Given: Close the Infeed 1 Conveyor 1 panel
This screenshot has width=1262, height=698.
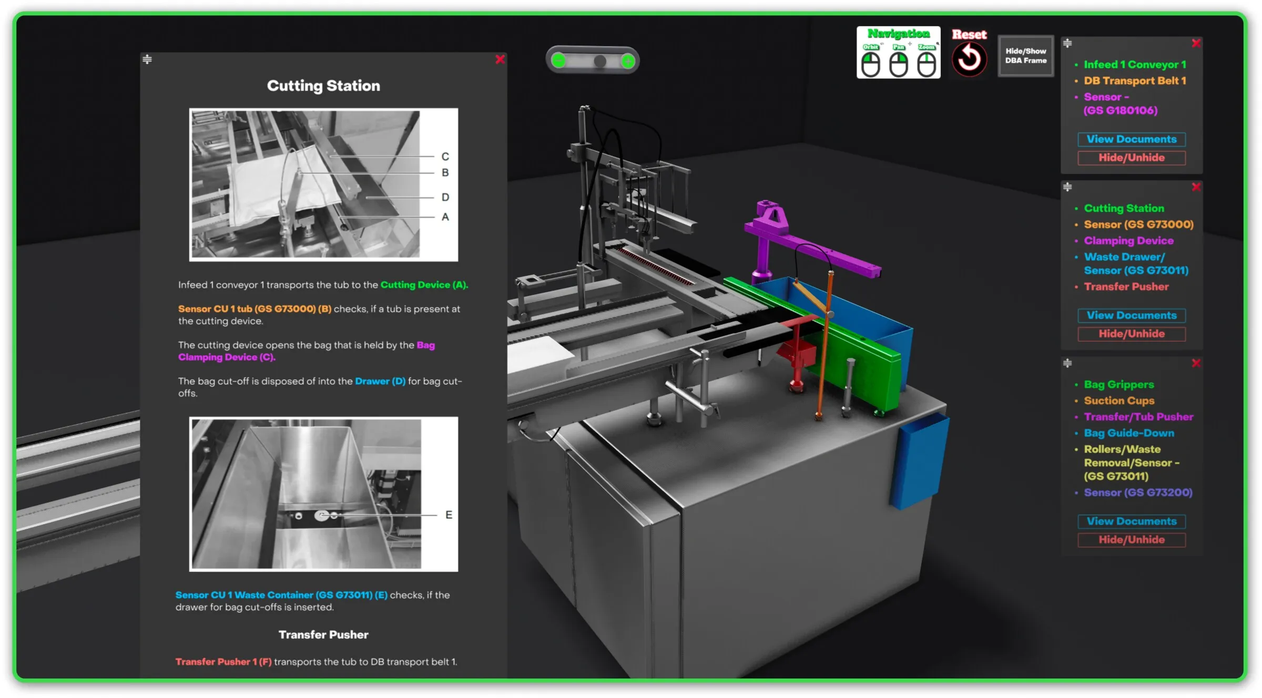Looking at the screenshot, I should point(1196,43).
